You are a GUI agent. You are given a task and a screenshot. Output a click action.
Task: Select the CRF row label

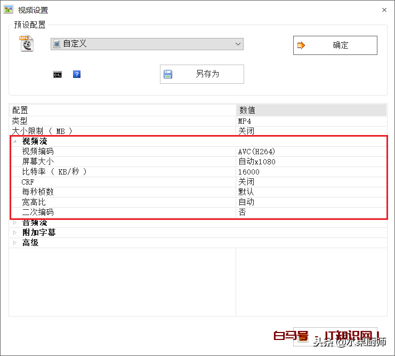pyautogui.click(x=28, y=182)
